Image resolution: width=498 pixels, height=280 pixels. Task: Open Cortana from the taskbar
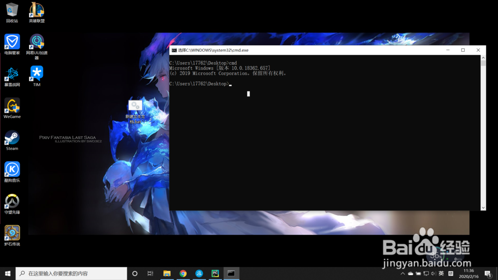[134, 274]
